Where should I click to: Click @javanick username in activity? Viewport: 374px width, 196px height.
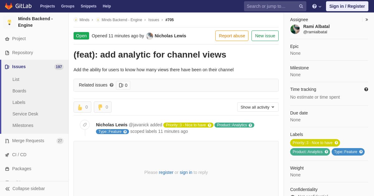tap(139, 125)
